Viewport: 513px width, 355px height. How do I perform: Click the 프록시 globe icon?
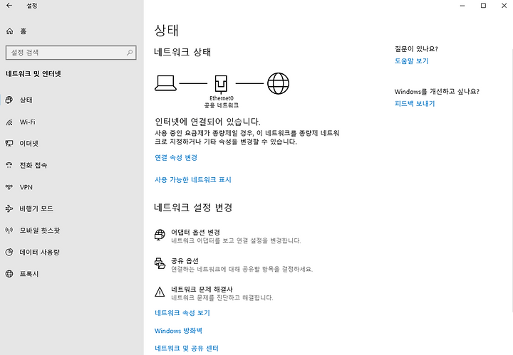tap(9, 274)
